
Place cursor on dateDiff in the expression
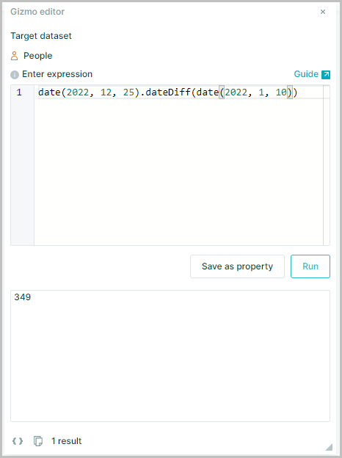click(168, 92)
